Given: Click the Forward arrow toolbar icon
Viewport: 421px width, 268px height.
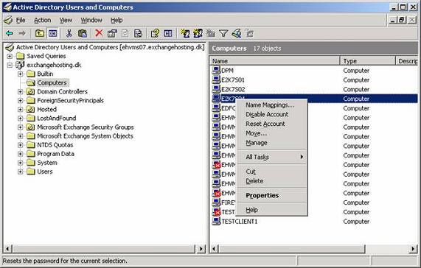Looking at the screenshot, I should click(x=22, y=33).
